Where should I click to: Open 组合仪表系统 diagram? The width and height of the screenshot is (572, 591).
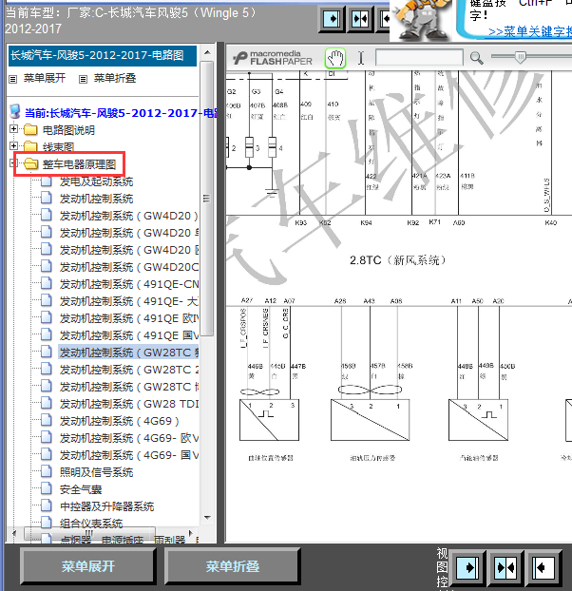[91, 524]
